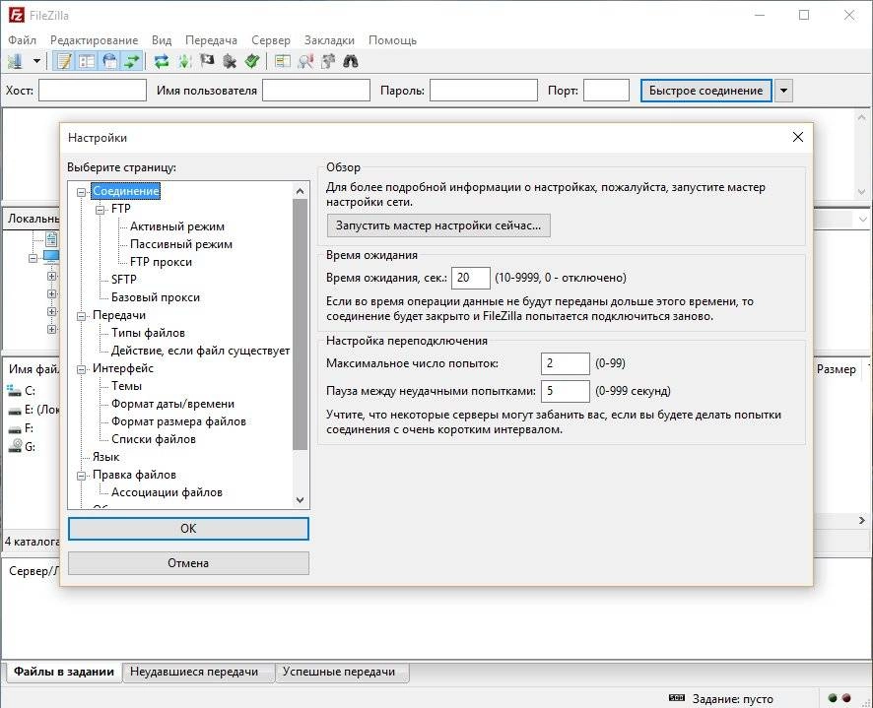
Task: Click Максимальное число попыток field
Action: (566, 363)
